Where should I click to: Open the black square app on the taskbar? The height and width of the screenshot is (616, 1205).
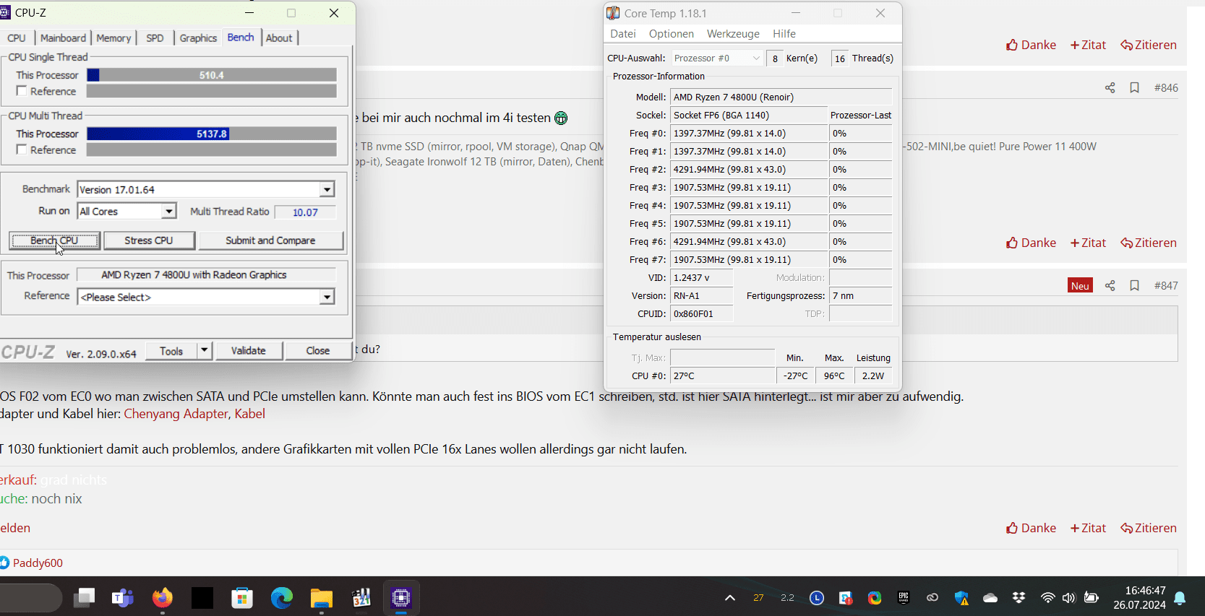(x=202, y=597)
